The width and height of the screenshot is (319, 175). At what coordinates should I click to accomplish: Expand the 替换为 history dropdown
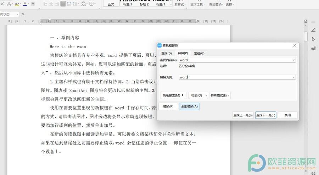pyautogui.click(x=293, y=77)
